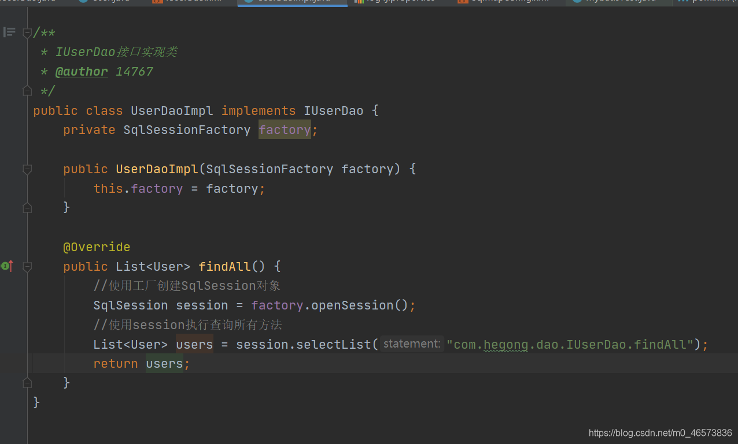Collapse the Javadoc comment at its opening fold marker
This screenshot has width=738, height=444.
(27, 33)
